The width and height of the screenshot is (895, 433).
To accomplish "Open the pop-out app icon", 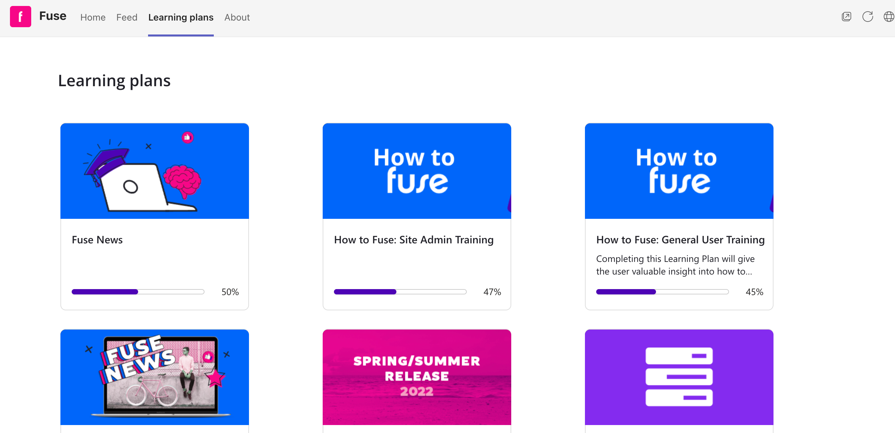I will point(846,17).
